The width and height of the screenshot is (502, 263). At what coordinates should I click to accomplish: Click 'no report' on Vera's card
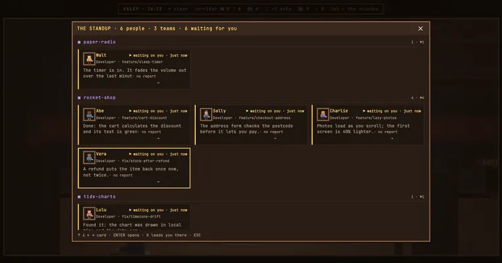coord(123,176)
